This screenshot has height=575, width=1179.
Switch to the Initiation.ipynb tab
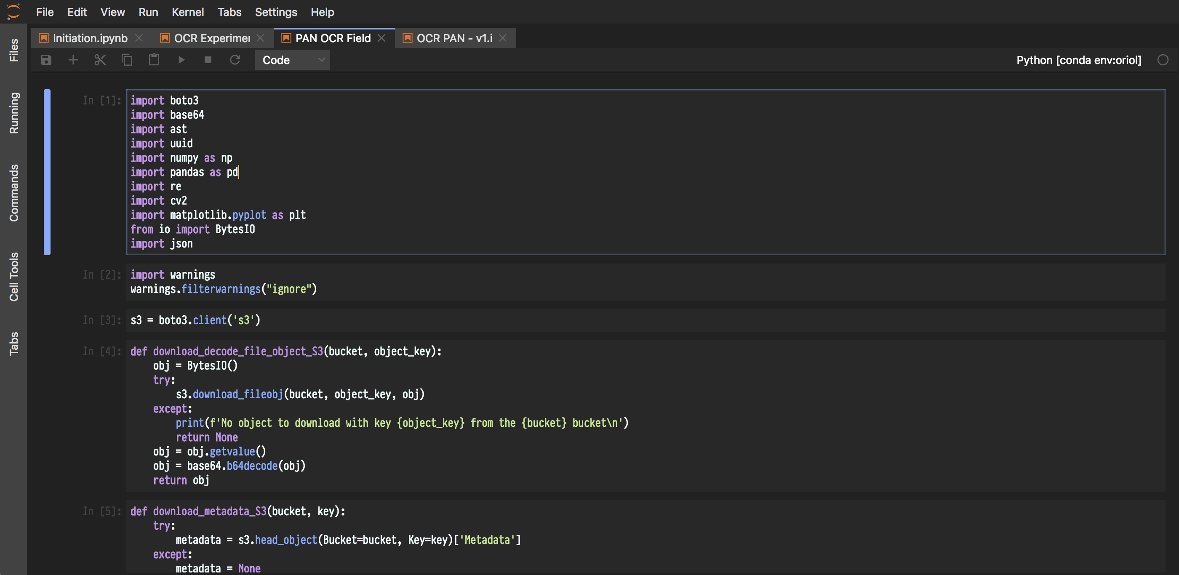(90, 38)
